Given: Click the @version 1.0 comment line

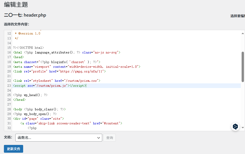Looking at the screenshot, I should (28, 34).
